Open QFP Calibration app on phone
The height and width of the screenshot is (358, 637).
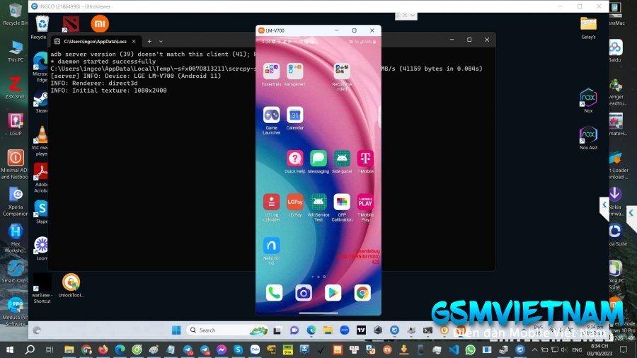[x=342, y=202]
